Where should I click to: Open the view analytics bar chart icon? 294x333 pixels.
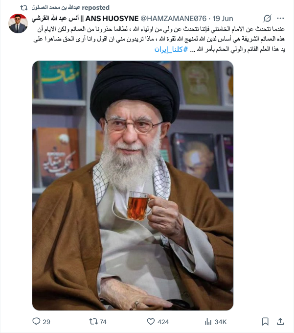(x=208, y=322)
